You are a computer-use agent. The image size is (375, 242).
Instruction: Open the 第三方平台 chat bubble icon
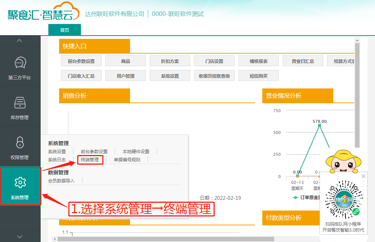(20, 63)
